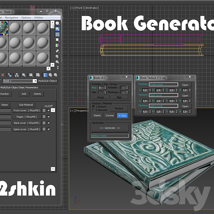The height and width of the screenshot is (214, 214).
Task: Toggle Backlight icon in Material Editor
Action: (58, 29)
